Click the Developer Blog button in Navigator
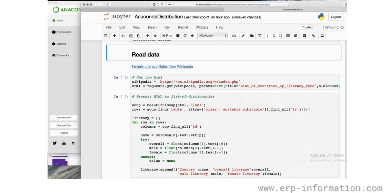 click(x=64, y=125)
